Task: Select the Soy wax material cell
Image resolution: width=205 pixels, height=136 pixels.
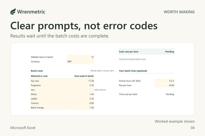Action: [49, 81]
